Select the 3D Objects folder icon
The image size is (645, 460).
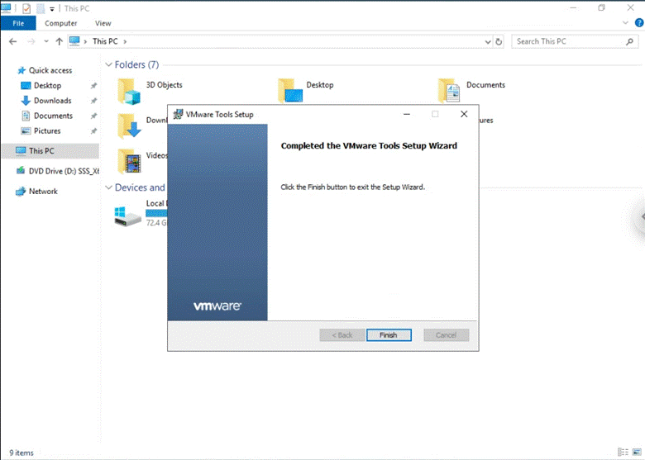point(129,91)
